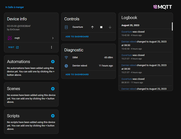Add Diagnostic entities to dashboard
The image size is (181, 139).
pyautogui.click(x=77, y=75)
